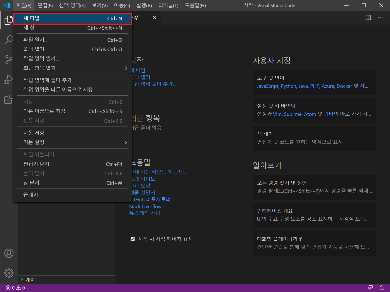Expand the 최근 항목 열기 submenu
This screenshot has width=390, height=292.
73,68
